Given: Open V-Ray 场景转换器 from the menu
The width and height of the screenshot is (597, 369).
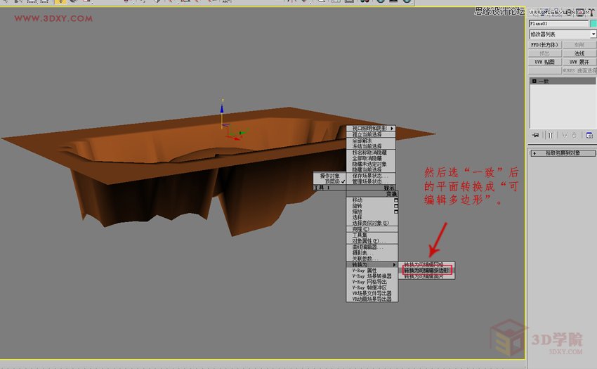Looking at the screenshot, I should click(x=372, y=276).
